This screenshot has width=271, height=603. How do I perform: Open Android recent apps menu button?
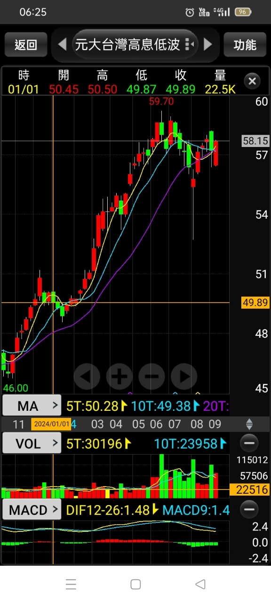[x=71, y=585]
